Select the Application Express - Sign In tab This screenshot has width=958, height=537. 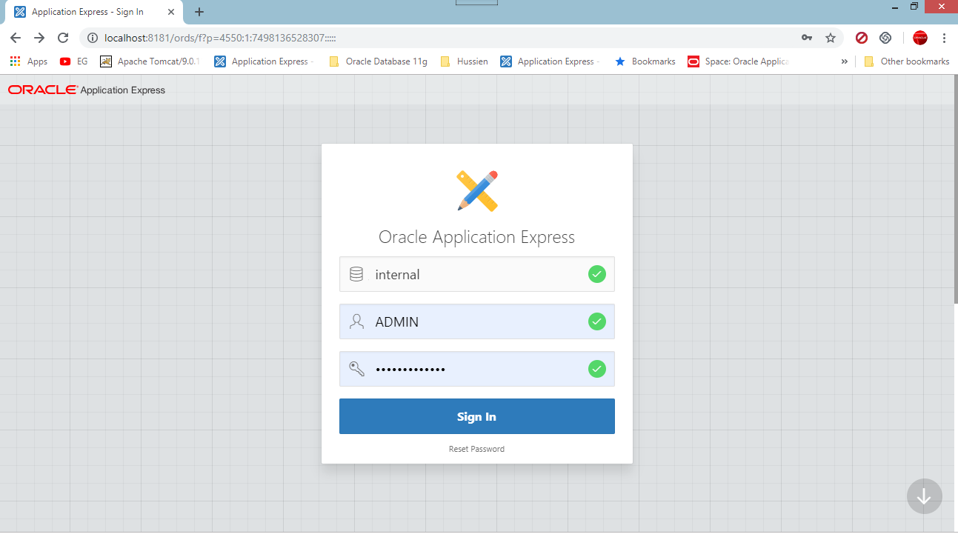[x=89, y=12]
